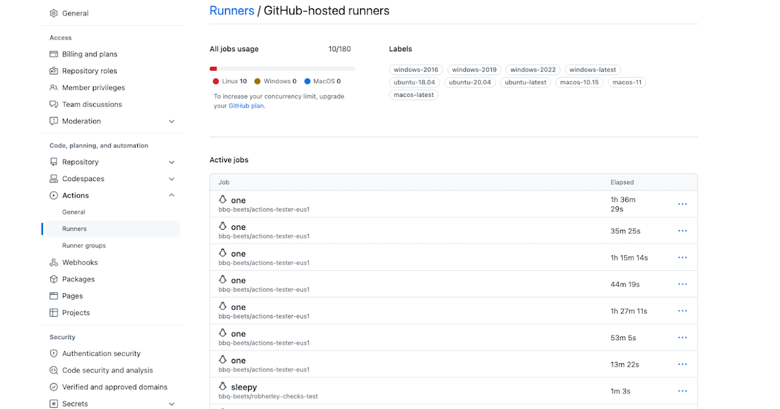
Task: Click the Actions play icon
Action: 51,195
